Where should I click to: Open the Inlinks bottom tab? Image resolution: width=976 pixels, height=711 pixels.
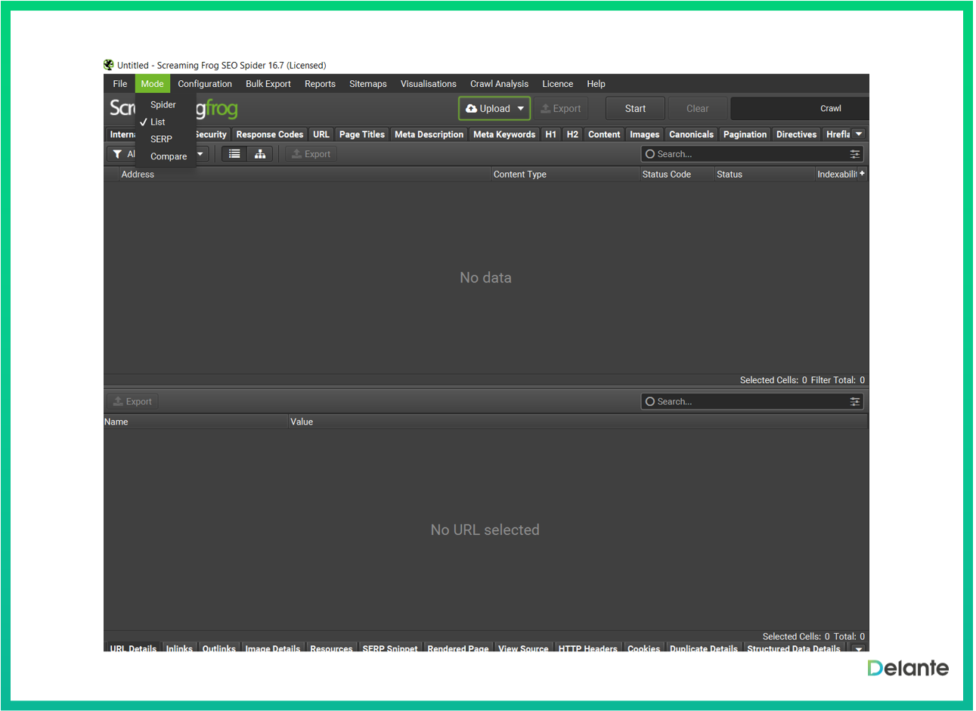click(x=179, y=648)
